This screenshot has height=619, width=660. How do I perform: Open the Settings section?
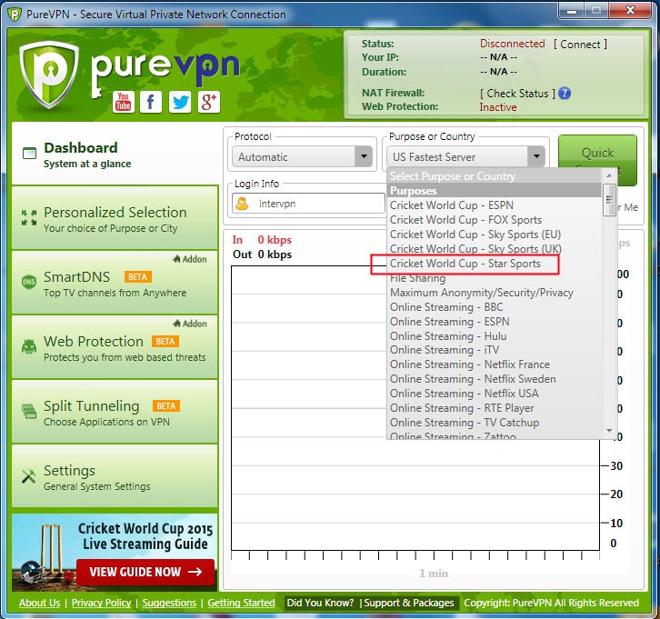[115, 476]
